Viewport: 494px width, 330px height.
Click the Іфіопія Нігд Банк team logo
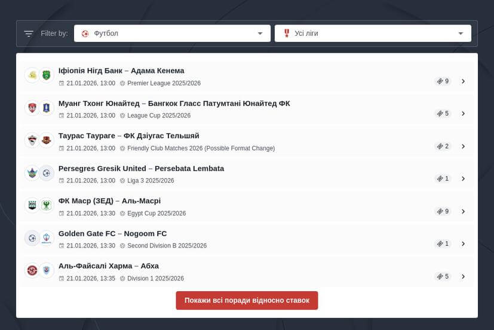[32, 75]
